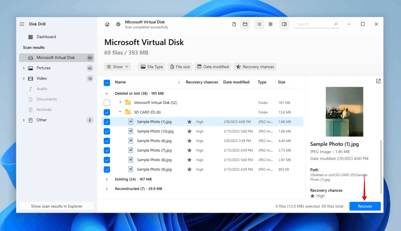Screen dimensions: 401x231
Task: Select the list view layout icon
Action: click(259, 24)
